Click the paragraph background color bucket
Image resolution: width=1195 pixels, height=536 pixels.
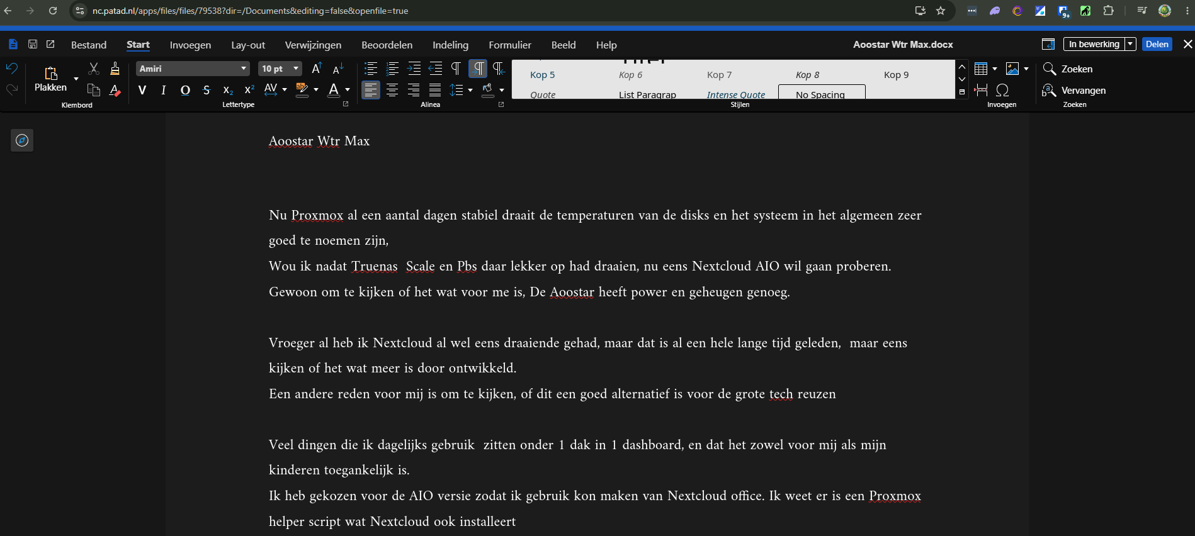coord(488,90)
